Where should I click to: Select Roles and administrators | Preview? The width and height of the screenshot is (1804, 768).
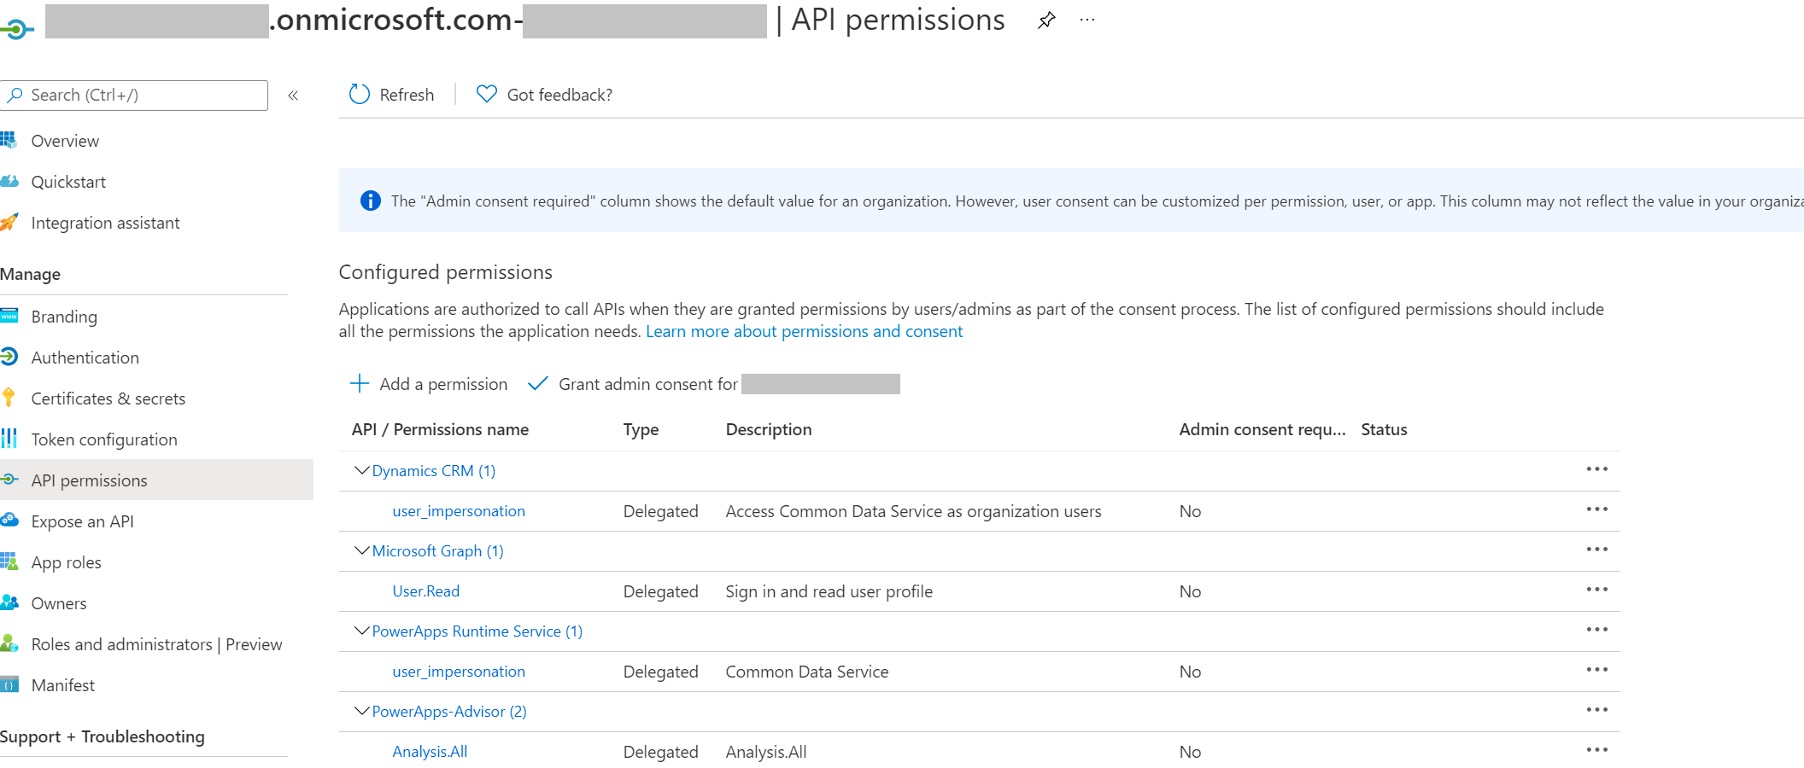pos(156,643)
